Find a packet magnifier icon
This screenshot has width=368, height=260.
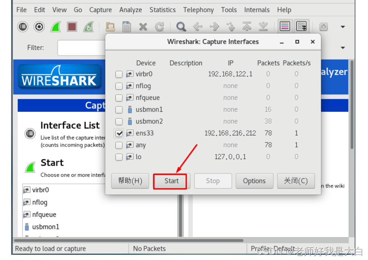(x=181, y=27)
